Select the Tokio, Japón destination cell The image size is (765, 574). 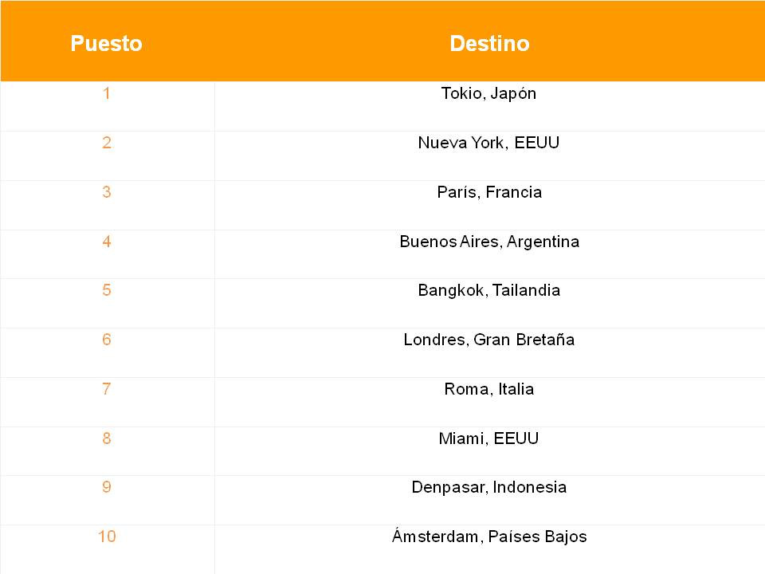click(488, 93)
